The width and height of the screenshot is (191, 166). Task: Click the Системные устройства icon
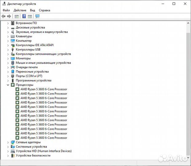point(13,147)
